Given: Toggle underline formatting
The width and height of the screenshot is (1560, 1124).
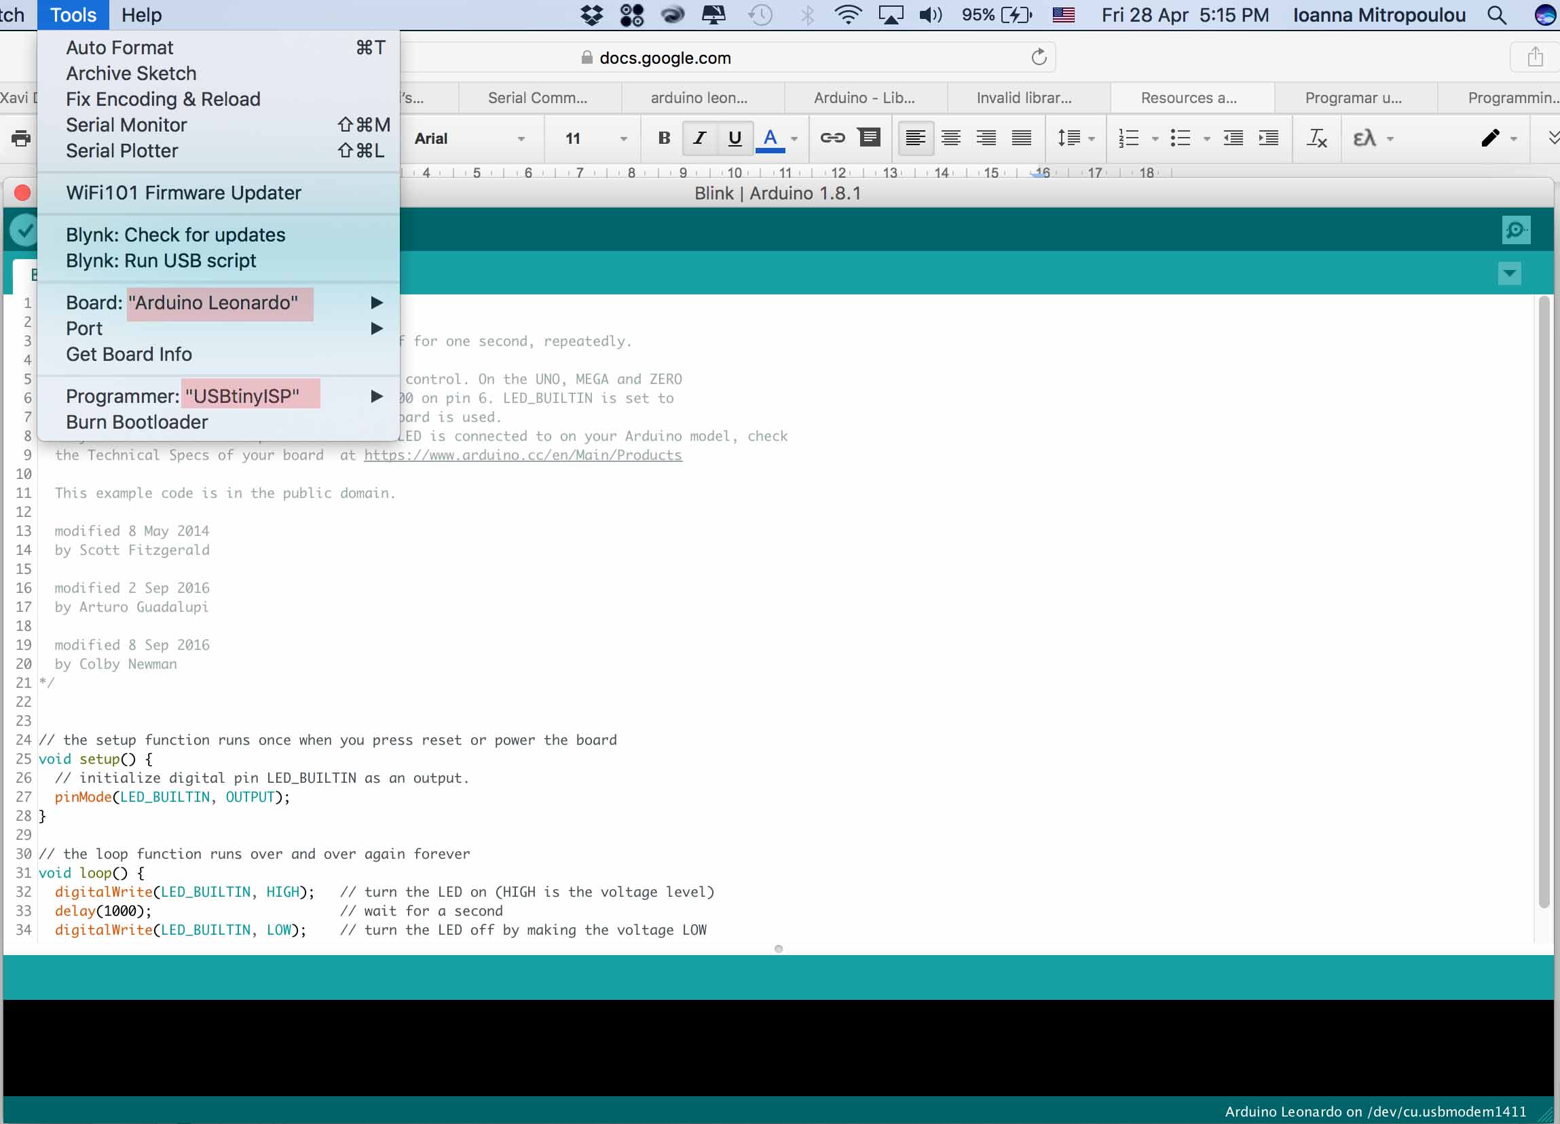Looking at the screenshot, I should coord(735,138).
